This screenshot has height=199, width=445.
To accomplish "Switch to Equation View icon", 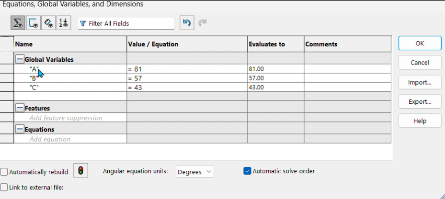I will [18, 23].
